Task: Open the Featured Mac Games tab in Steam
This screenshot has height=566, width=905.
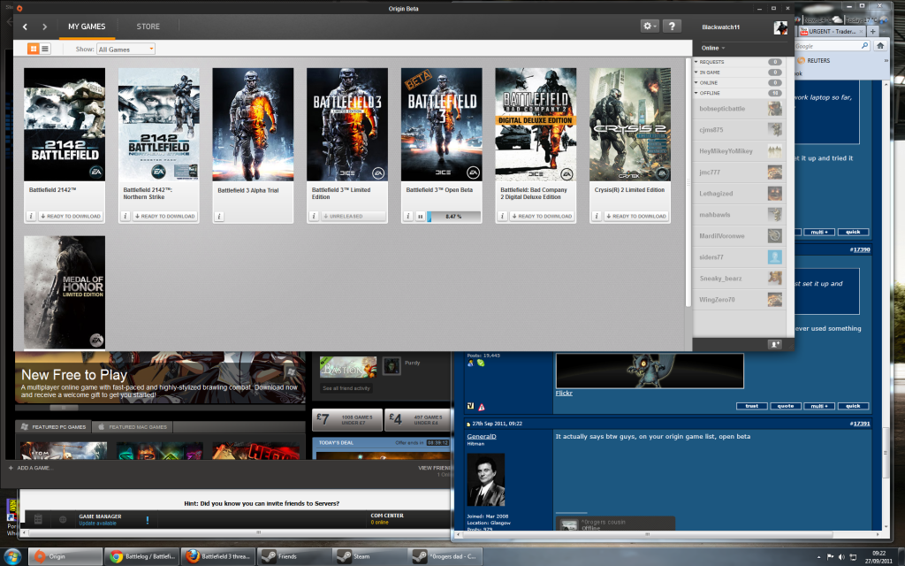Action: point(133,427)
